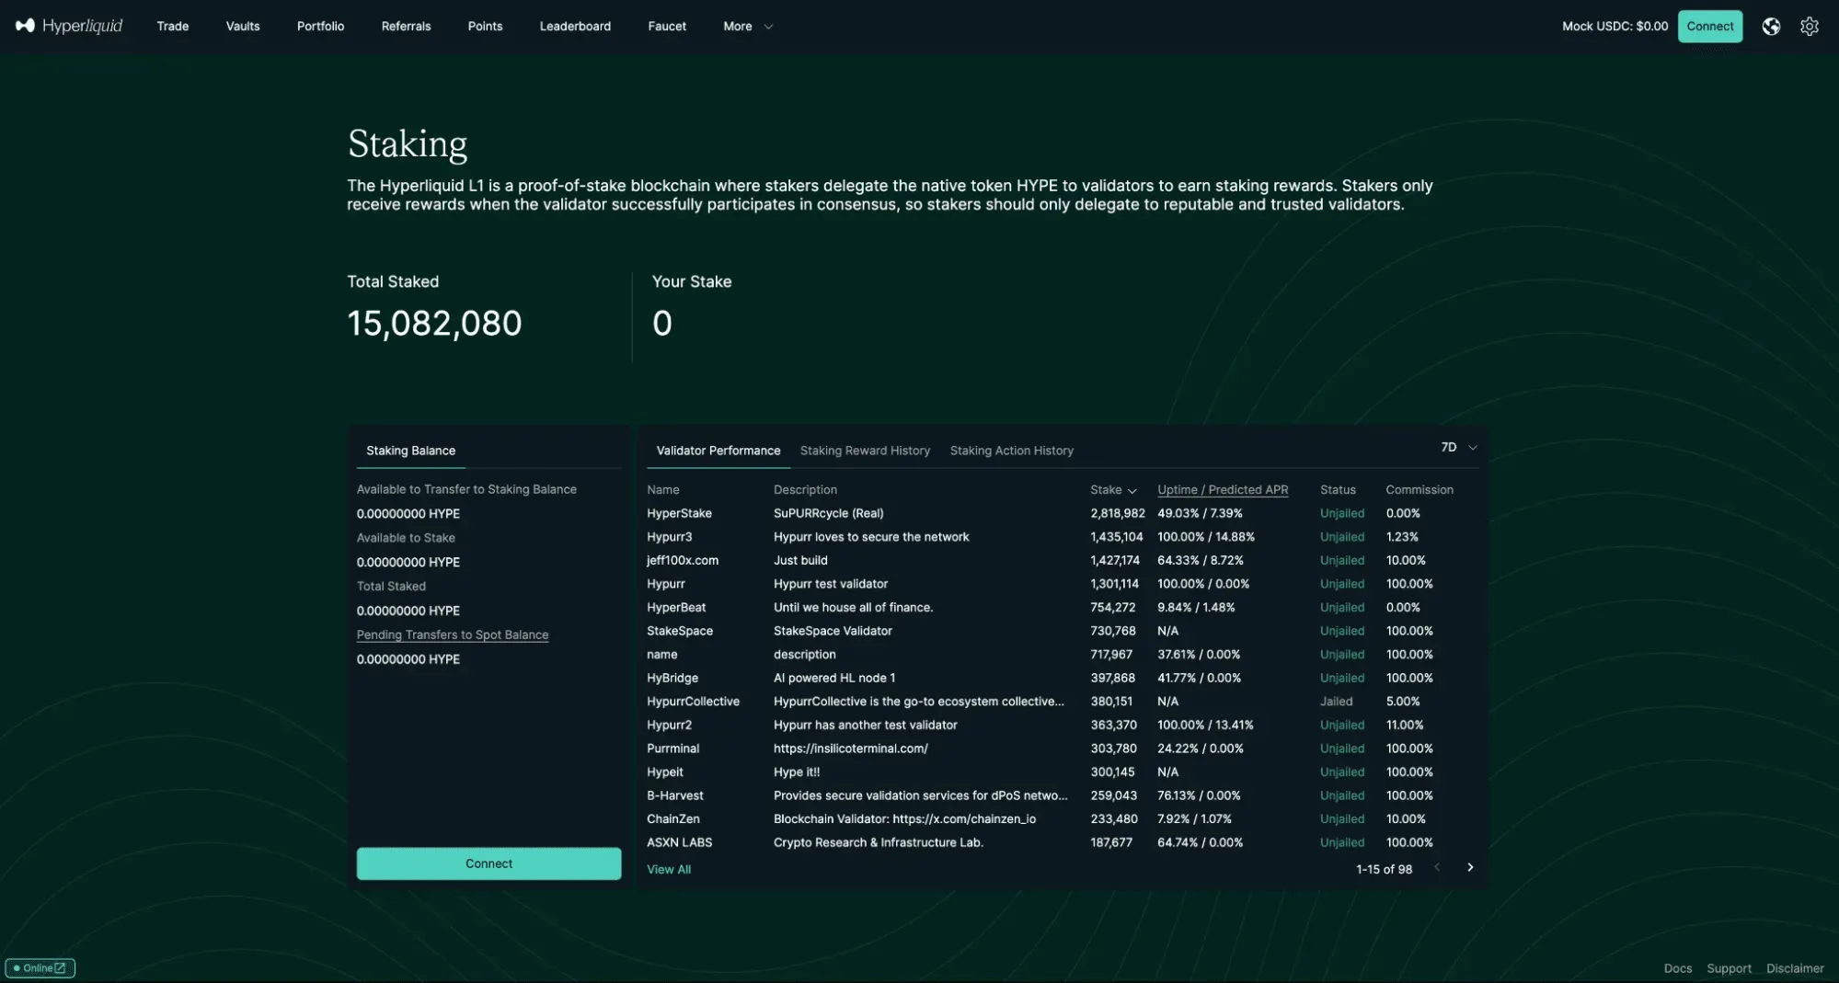Open the settings gear icon
The width and height of the screenshot is (1839, 983).
point(1810,27)
